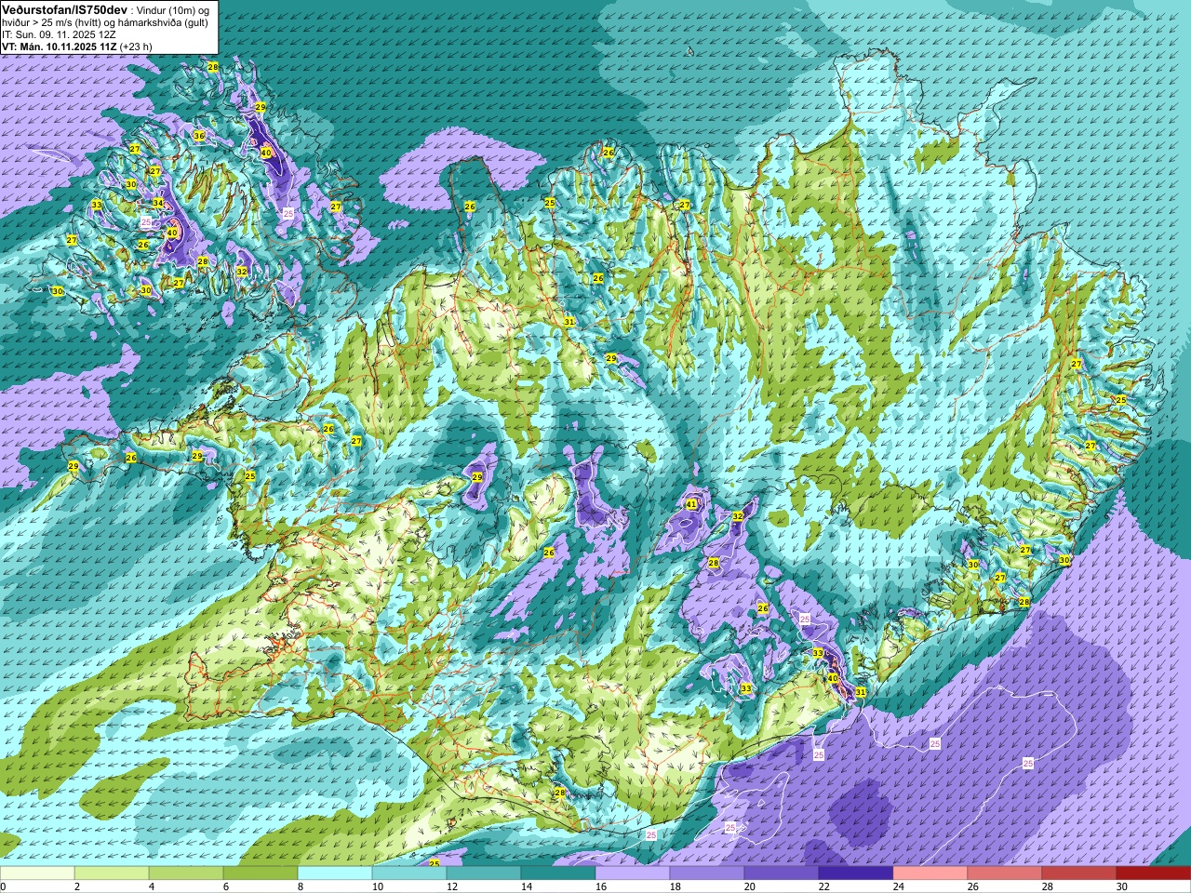Click the legend scale number '4'

152,886
